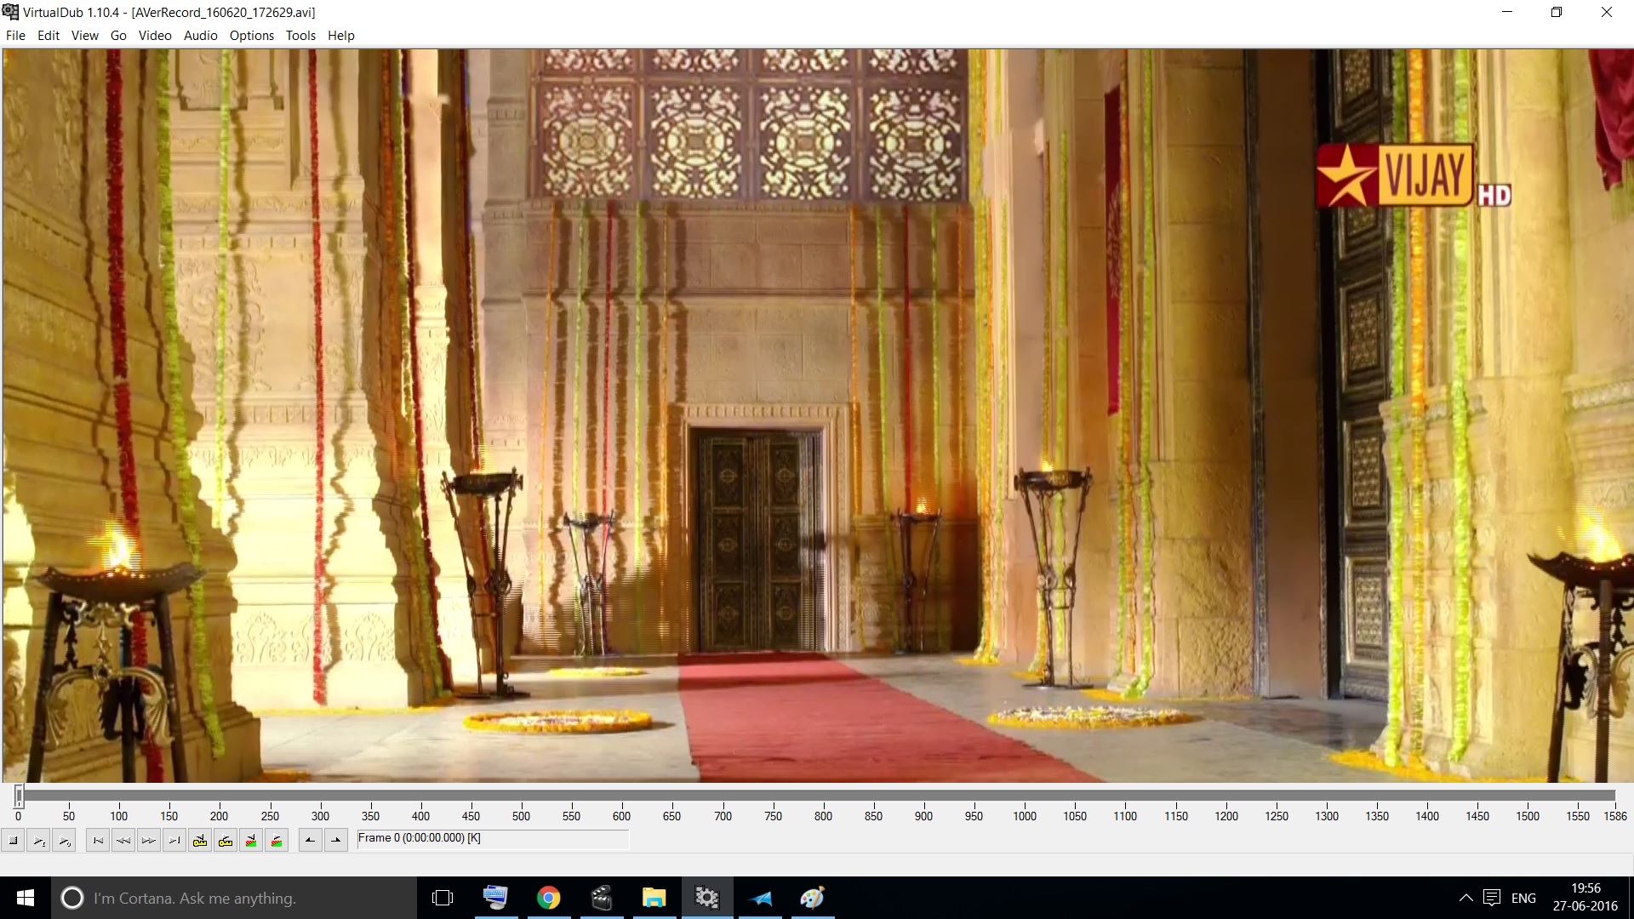Open the File menu
This screenshot has width=1634, height=919.
(15, 36)
